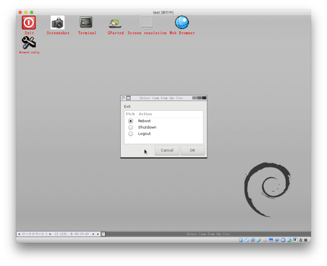Select the Shutdown radio option
327x266 pixels.
pos(131,127)
